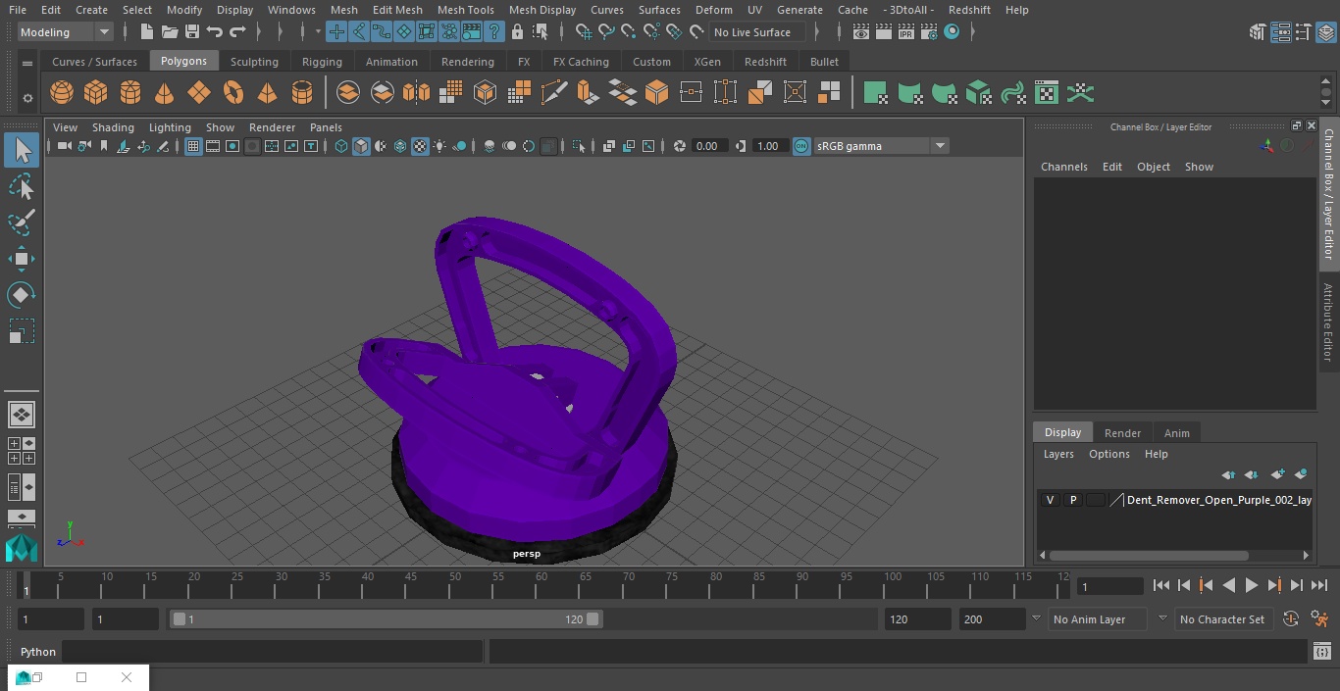This screenshot has width=1340, height=691.
Task: Create a polygon cube from shelf
Action: (96, 93)
